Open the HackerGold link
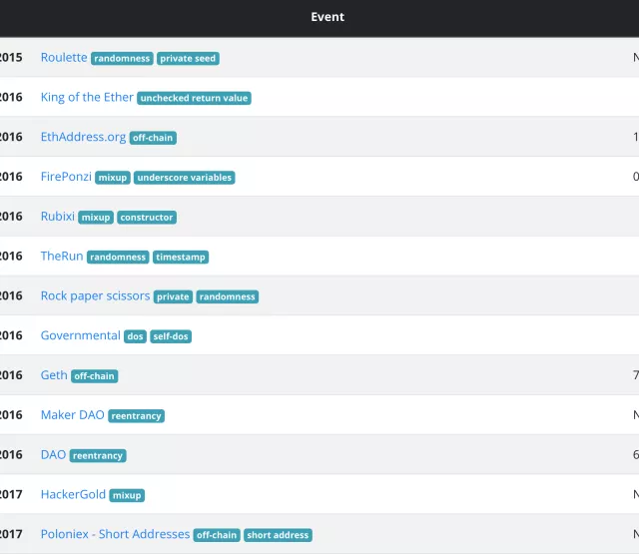639x554 pixels. (72, 494)
